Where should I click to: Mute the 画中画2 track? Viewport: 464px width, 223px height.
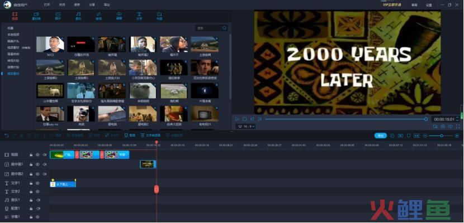click(x=44, y=174)
